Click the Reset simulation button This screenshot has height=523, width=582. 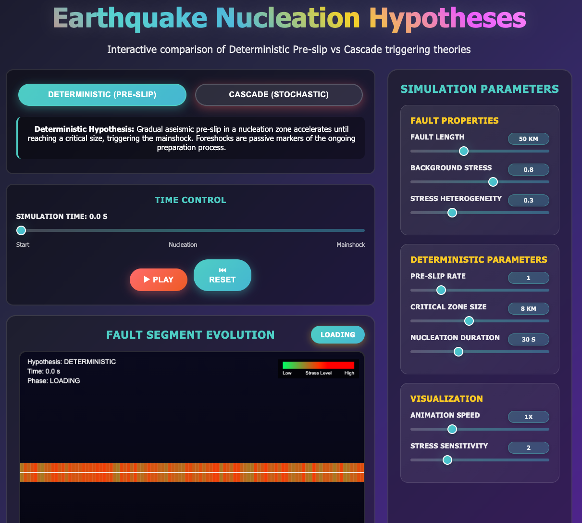[222, 275]
